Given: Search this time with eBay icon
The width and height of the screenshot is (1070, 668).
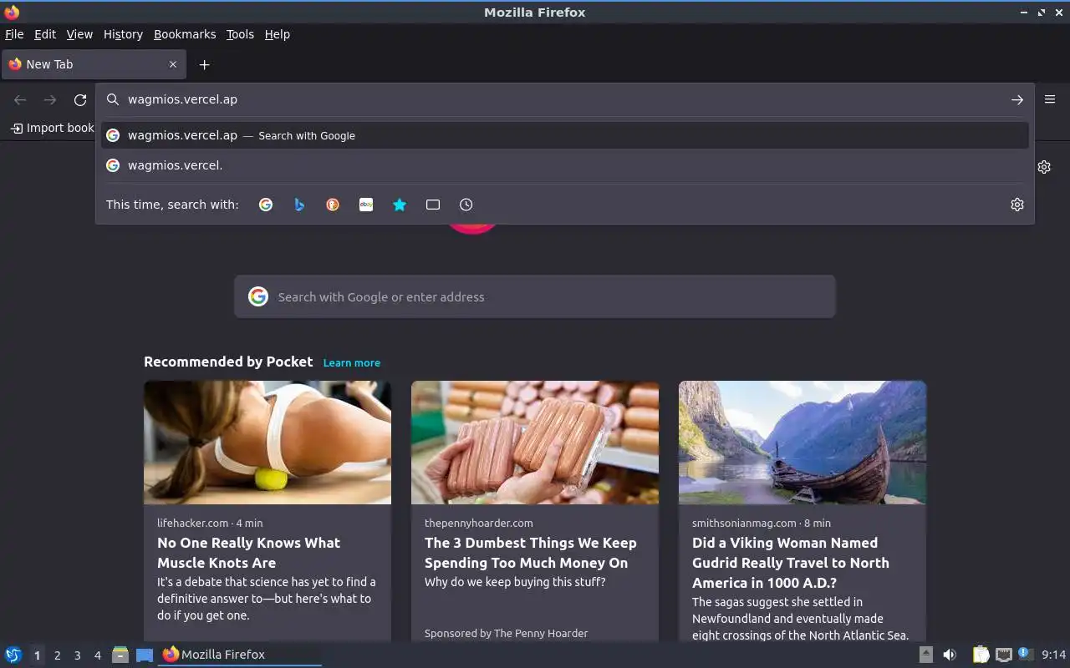Looking at the screenshot, I should [366, 205].
